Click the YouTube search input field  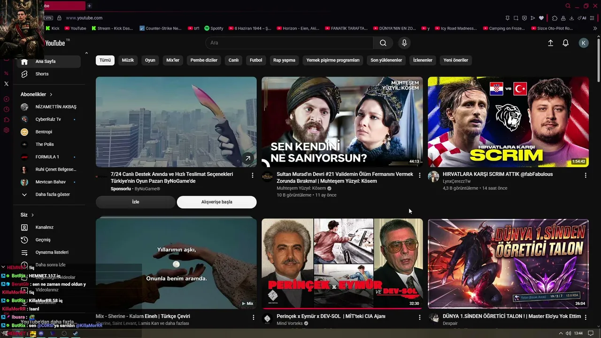(x=289, y=43)
